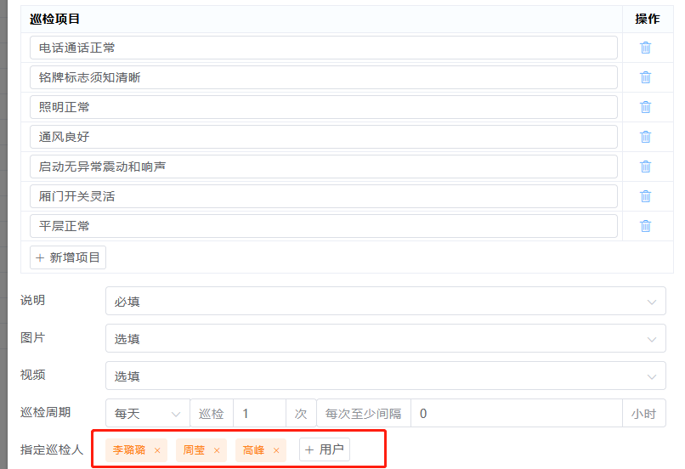Edit the 平层正常 item text box

323,226
